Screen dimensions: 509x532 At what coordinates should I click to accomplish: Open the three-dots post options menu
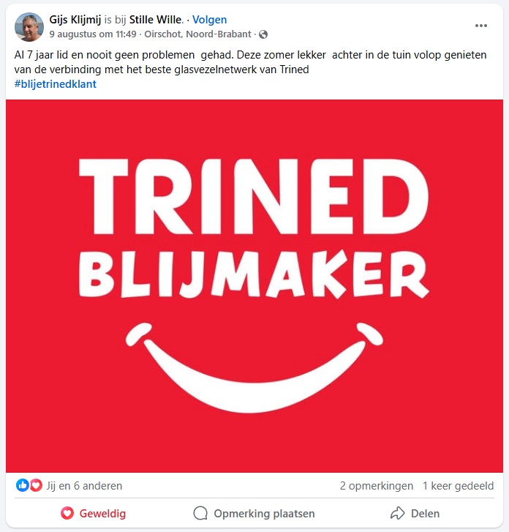click(x=481, y=26)
